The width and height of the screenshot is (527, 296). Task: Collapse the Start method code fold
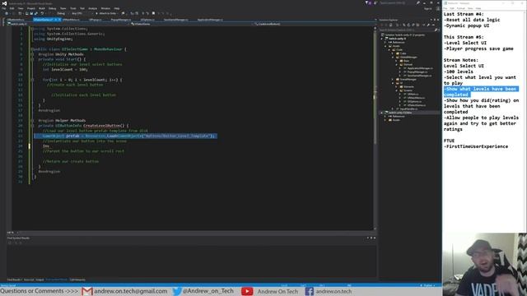32,59
